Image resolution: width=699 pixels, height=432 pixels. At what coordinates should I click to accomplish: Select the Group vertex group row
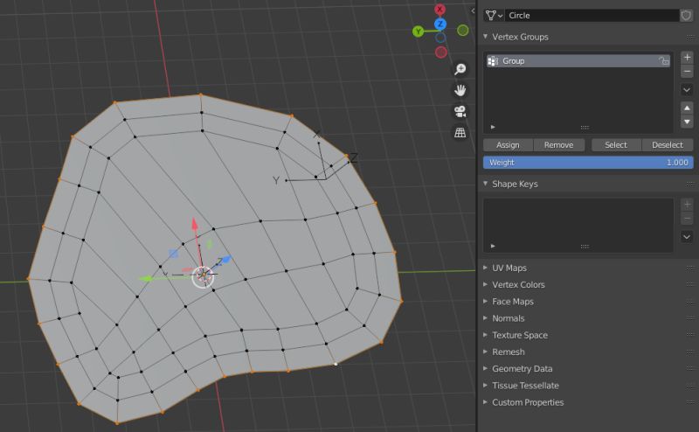(578, 61)
